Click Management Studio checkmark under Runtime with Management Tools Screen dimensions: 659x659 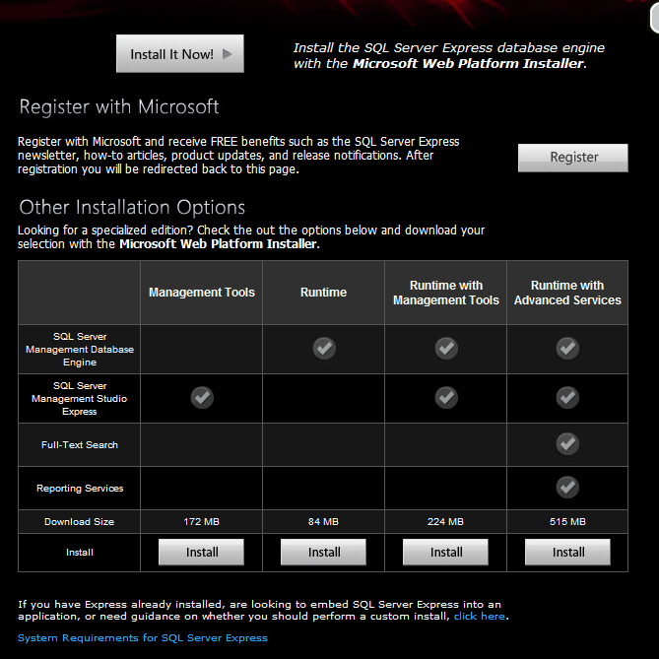446,397
